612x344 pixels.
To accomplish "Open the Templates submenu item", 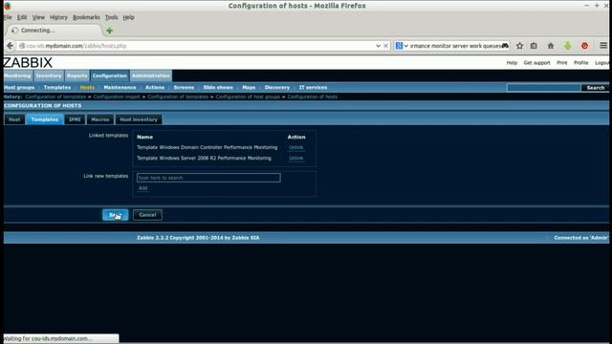I will pos(57,87).
